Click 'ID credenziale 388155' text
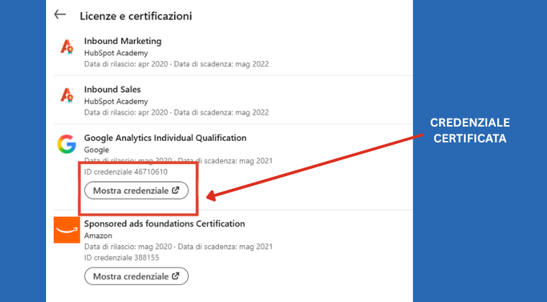This screenshot has width=547, height=302. coord(122,257)
